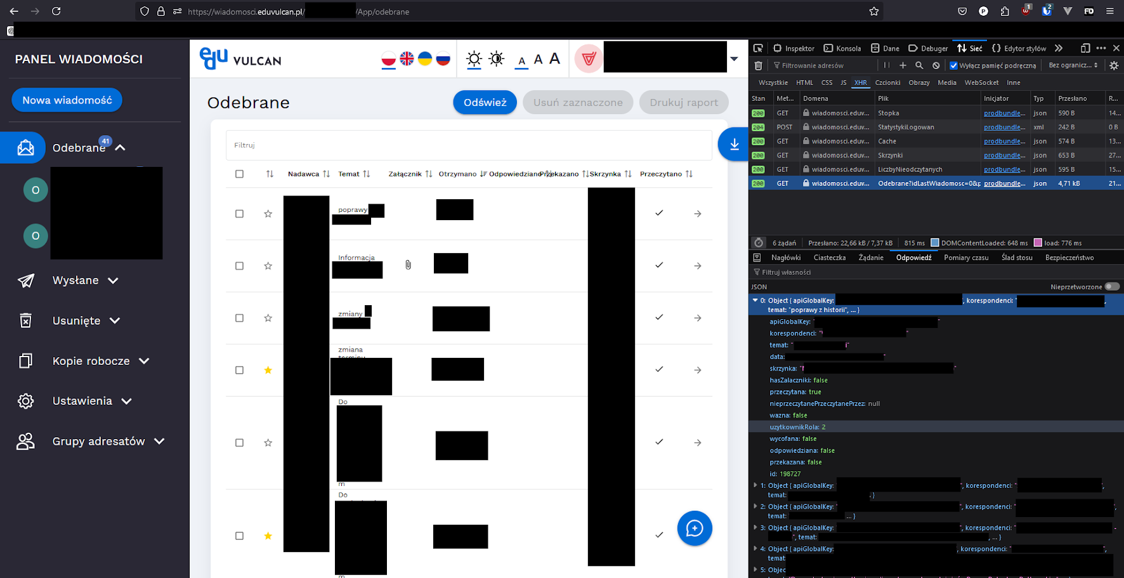Screen dimensions: 1124x578
Task: Open the chat bubble floating button
Action: (694, 528)
